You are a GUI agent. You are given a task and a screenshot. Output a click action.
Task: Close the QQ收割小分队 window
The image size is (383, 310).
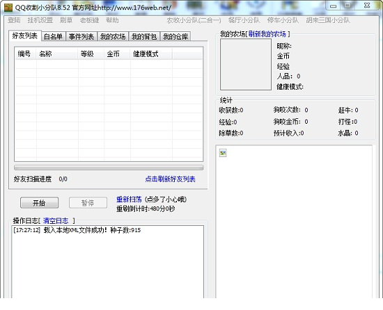click(367, 6)
